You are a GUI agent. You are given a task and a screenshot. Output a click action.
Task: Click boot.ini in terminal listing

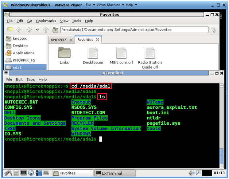coord(158,113)
